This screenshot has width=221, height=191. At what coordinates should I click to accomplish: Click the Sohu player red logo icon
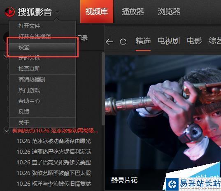9,12
